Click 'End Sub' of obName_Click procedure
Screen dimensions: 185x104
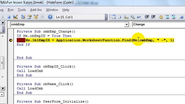pos(24,93)
